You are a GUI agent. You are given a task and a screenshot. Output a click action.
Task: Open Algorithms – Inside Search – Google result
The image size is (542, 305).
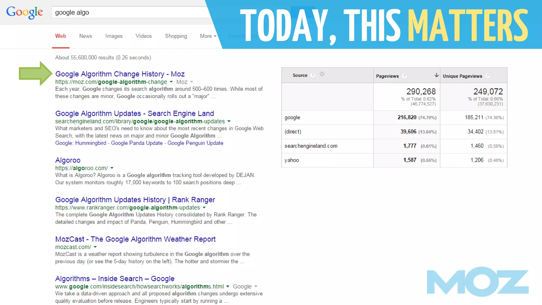pyautogui.click(x=115, y=279)
